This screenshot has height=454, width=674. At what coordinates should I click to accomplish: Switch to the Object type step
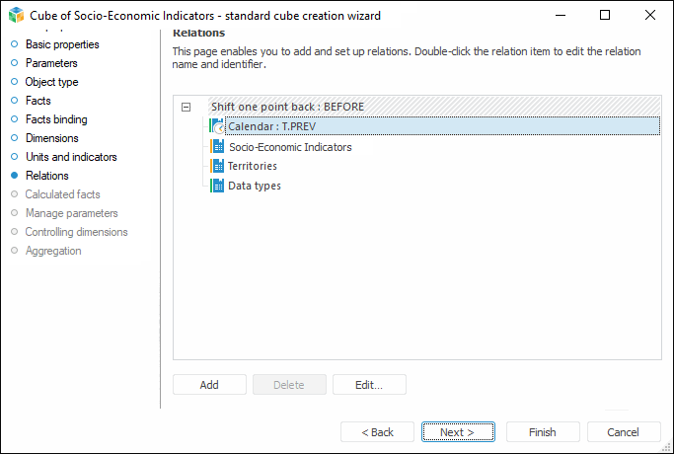point(51,82)
